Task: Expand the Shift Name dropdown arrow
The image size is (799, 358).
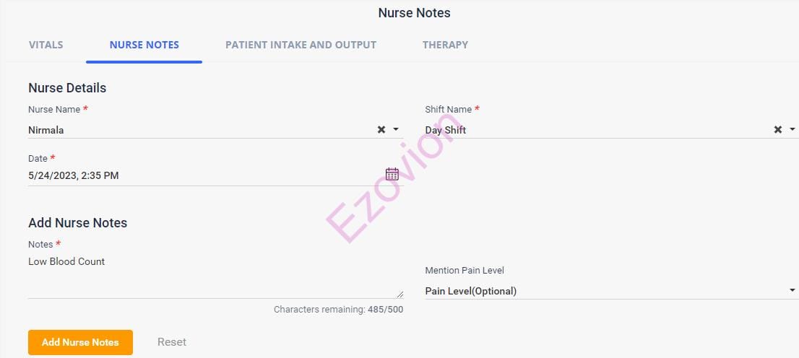Action: click(792, 130)
